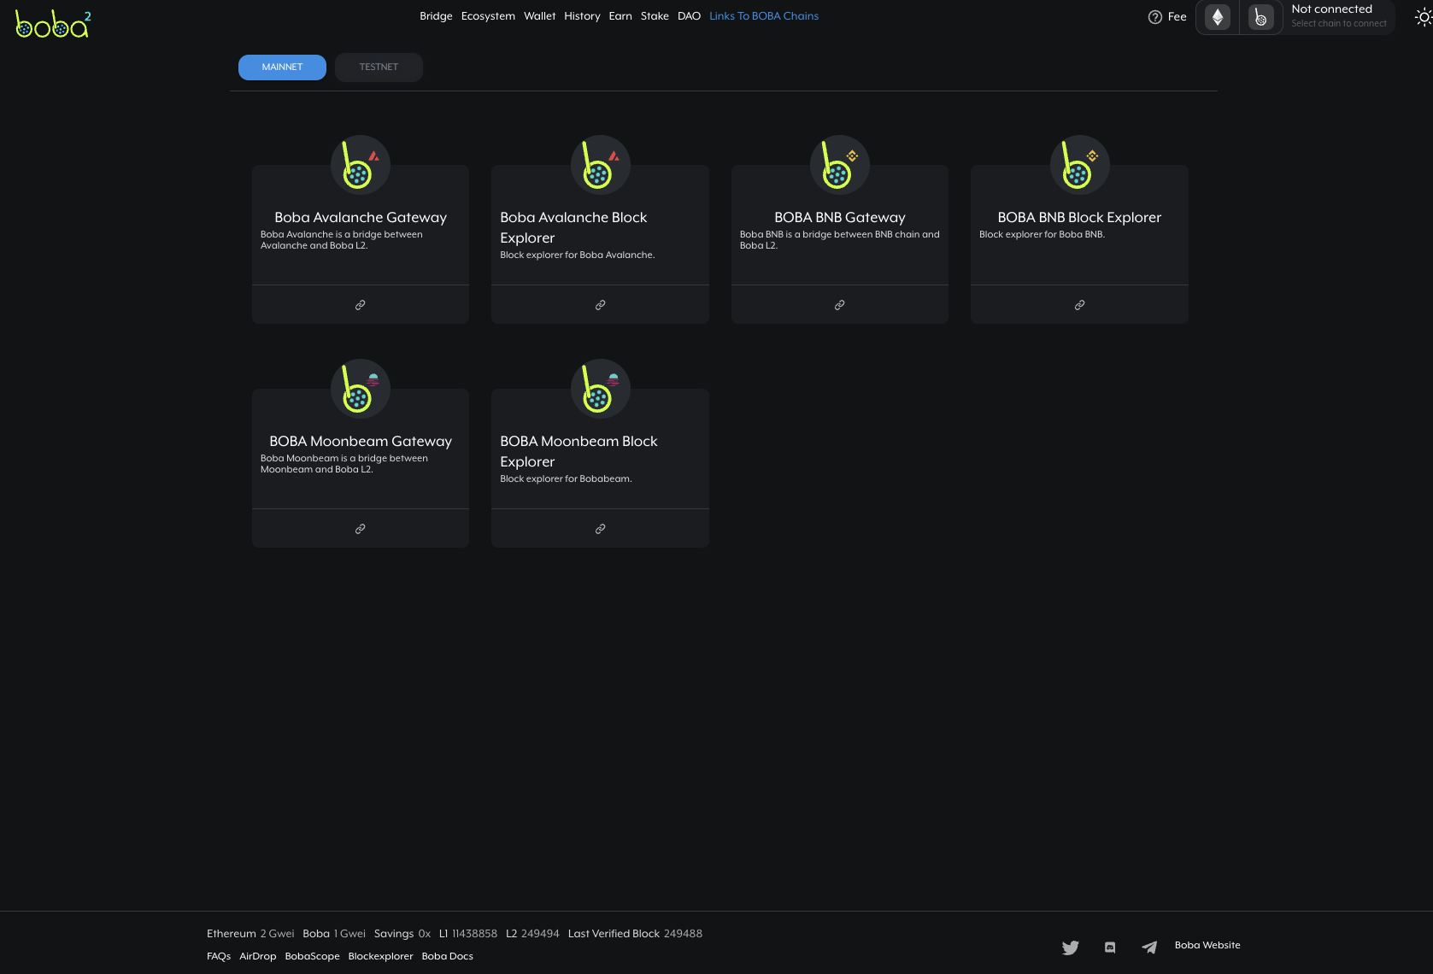Viewport: 1433px width, 974px height.
Task: Switch to the TESTNET tab
Action: pyautogui.click(x=379, y=67)
